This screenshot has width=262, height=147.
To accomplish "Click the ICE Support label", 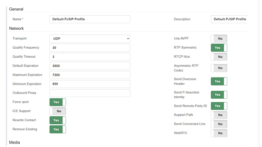I will pos(21,111).
